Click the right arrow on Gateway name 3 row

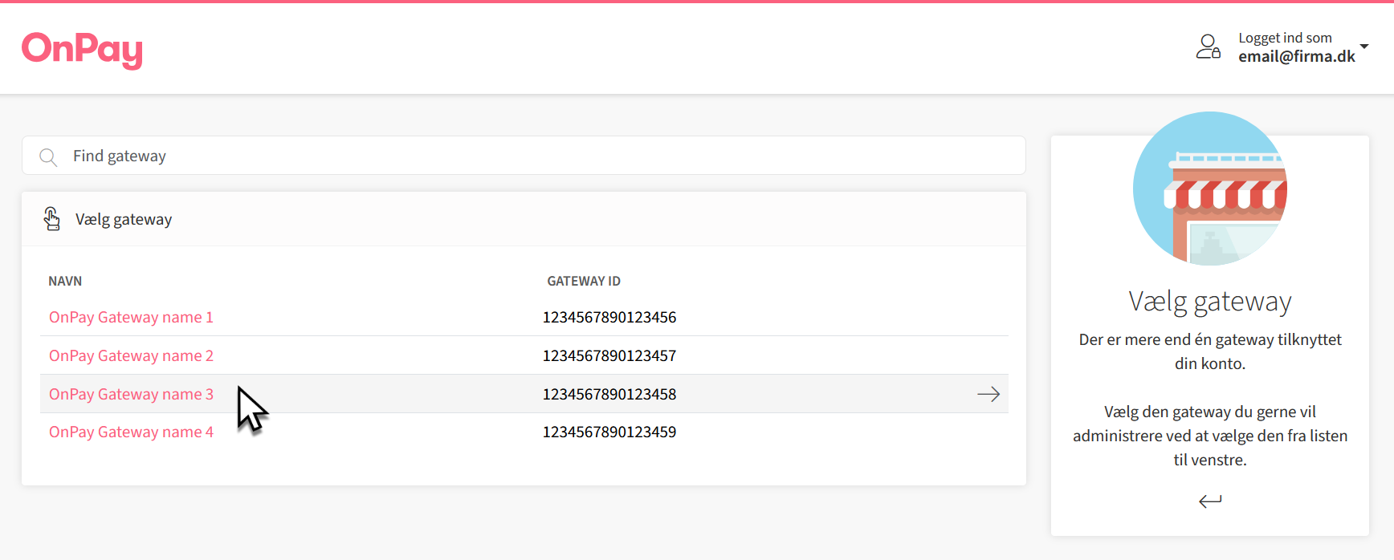click(x=988, y=394)
